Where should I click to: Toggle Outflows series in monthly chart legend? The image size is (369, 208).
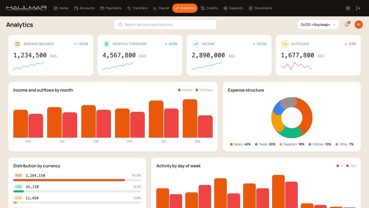[x=204, y=90]
